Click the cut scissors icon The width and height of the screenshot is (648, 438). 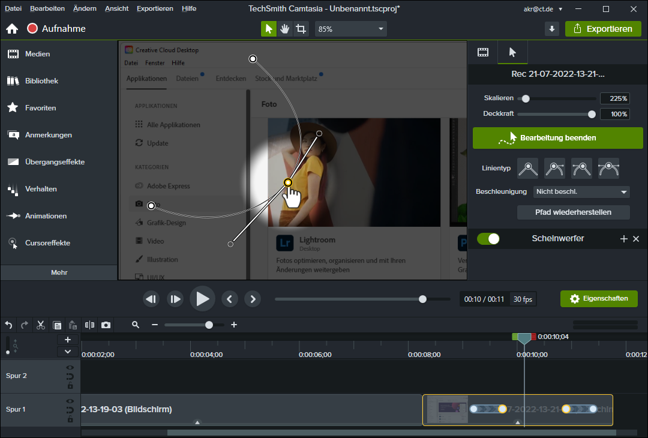[x=41, y=325]
